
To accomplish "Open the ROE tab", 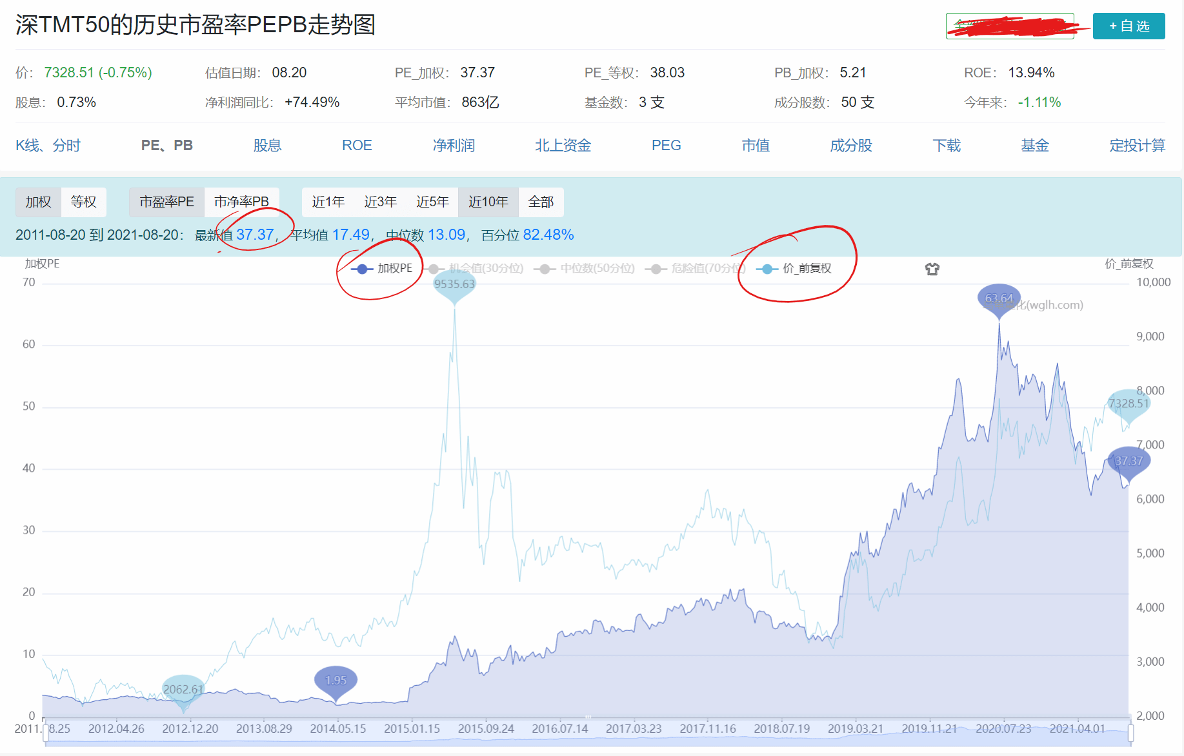I will [x=357, y=146].
